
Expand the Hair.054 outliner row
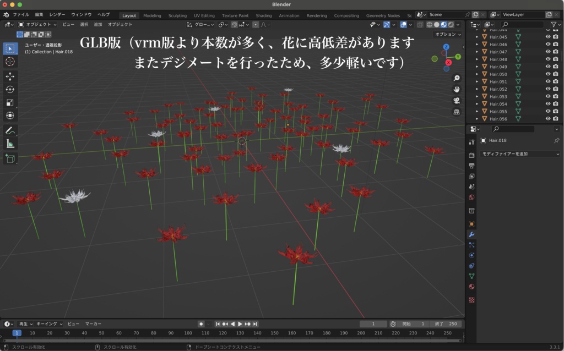(477, 104)
